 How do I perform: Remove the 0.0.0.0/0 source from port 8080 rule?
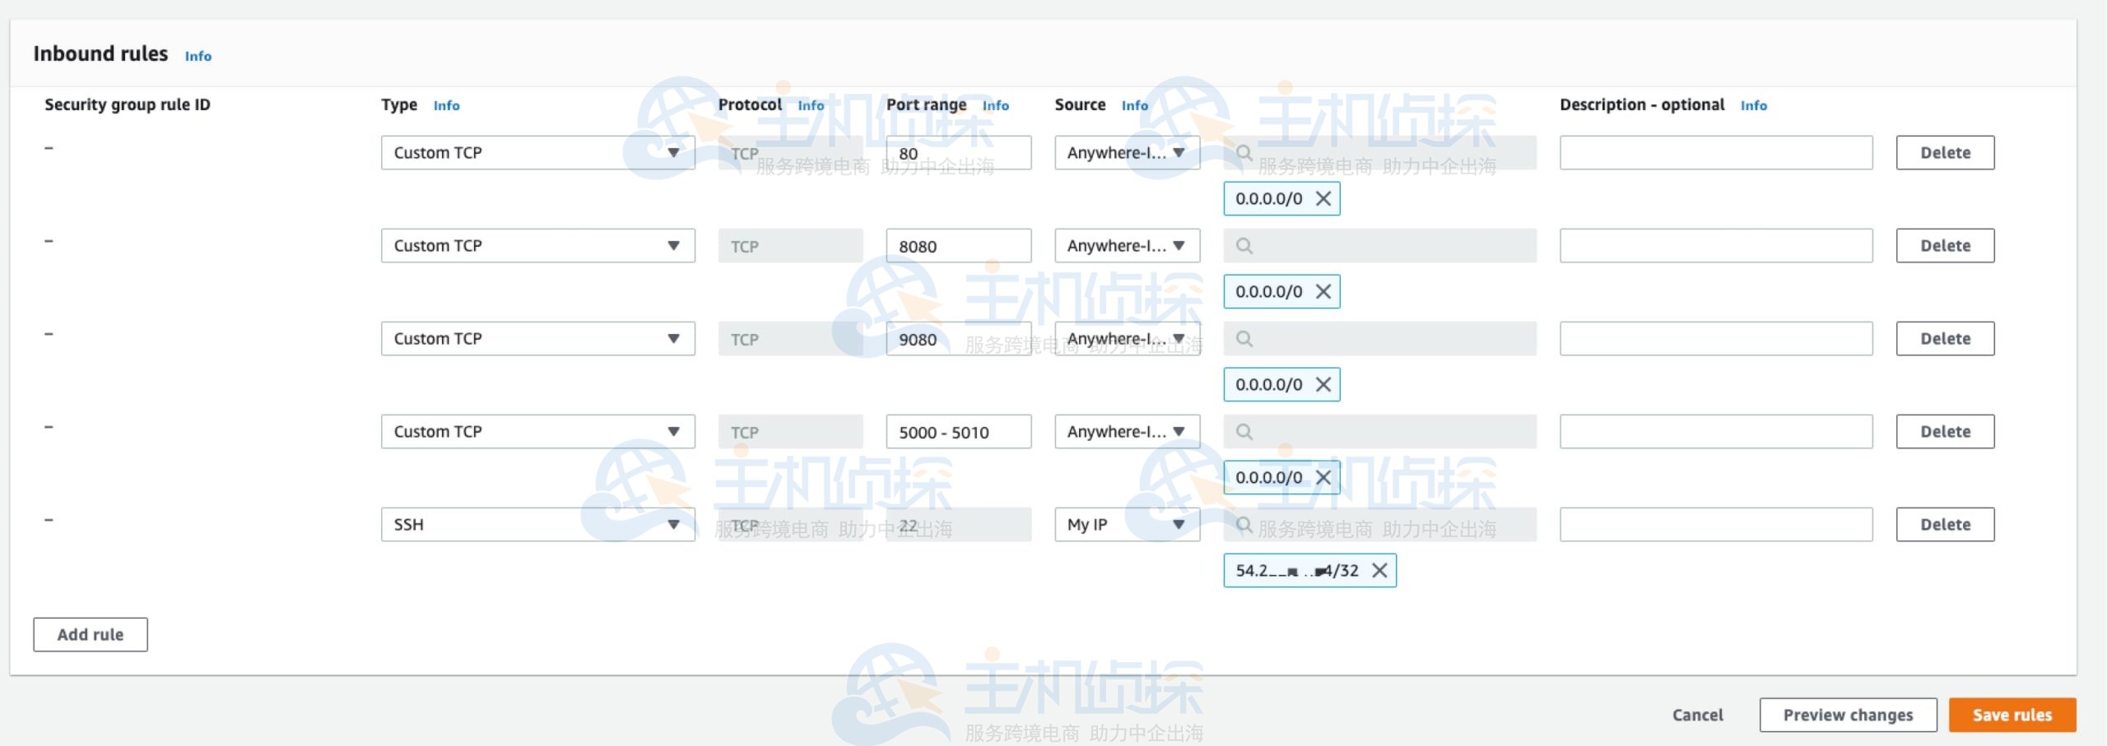[1324, 291]
